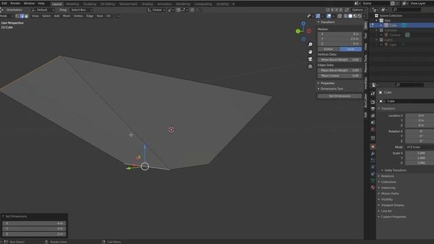Open Select Box drag dropdown

[81, 9]
